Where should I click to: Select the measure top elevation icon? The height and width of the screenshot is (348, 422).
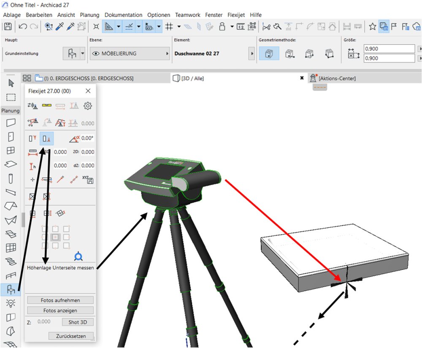coord(32,138)
